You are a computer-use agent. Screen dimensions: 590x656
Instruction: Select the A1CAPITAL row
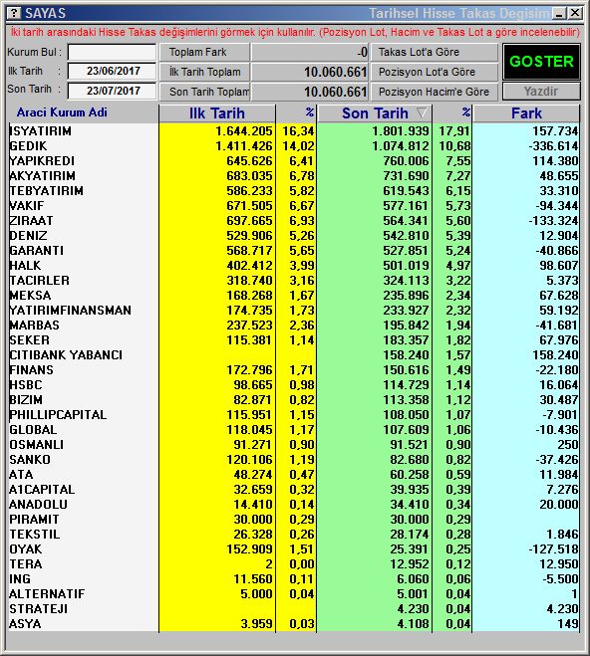tap(294, 489)
